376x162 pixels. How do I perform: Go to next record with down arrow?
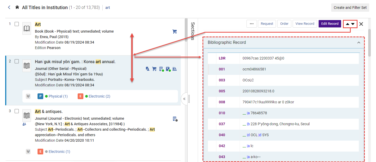353,24
